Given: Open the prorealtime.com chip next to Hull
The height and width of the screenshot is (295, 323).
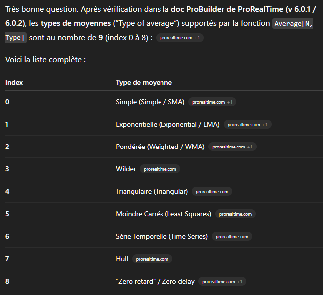Looking at the screenshot, I should click(x=152, y=259).
